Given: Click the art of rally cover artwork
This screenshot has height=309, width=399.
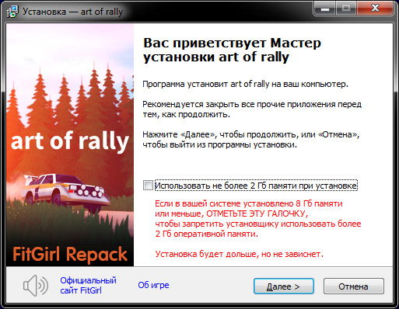Looking at the screenshot, I should pyautogui.click(x=70, y=145).
